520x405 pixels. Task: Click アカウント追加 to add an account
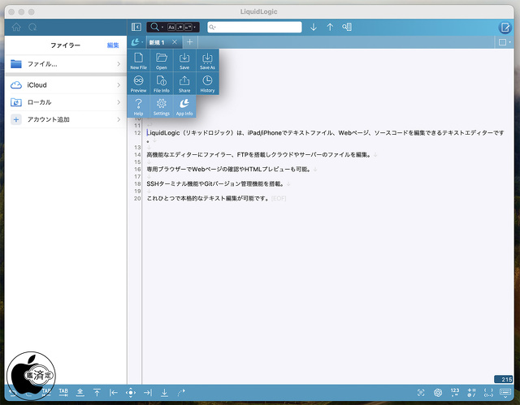[66, 119]
